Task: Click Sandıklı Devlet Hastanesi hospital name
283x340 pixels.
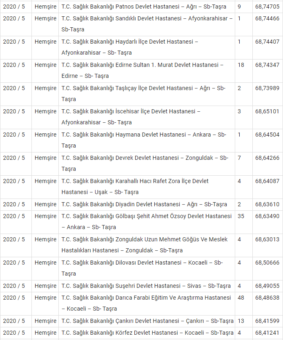Action: click(x=147, y=24)
